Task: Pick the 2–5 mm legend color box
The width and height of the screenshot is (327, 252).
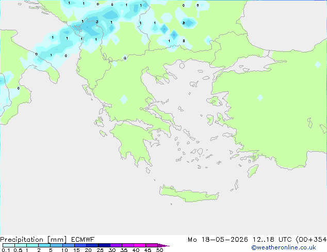Action: [44, 245]
